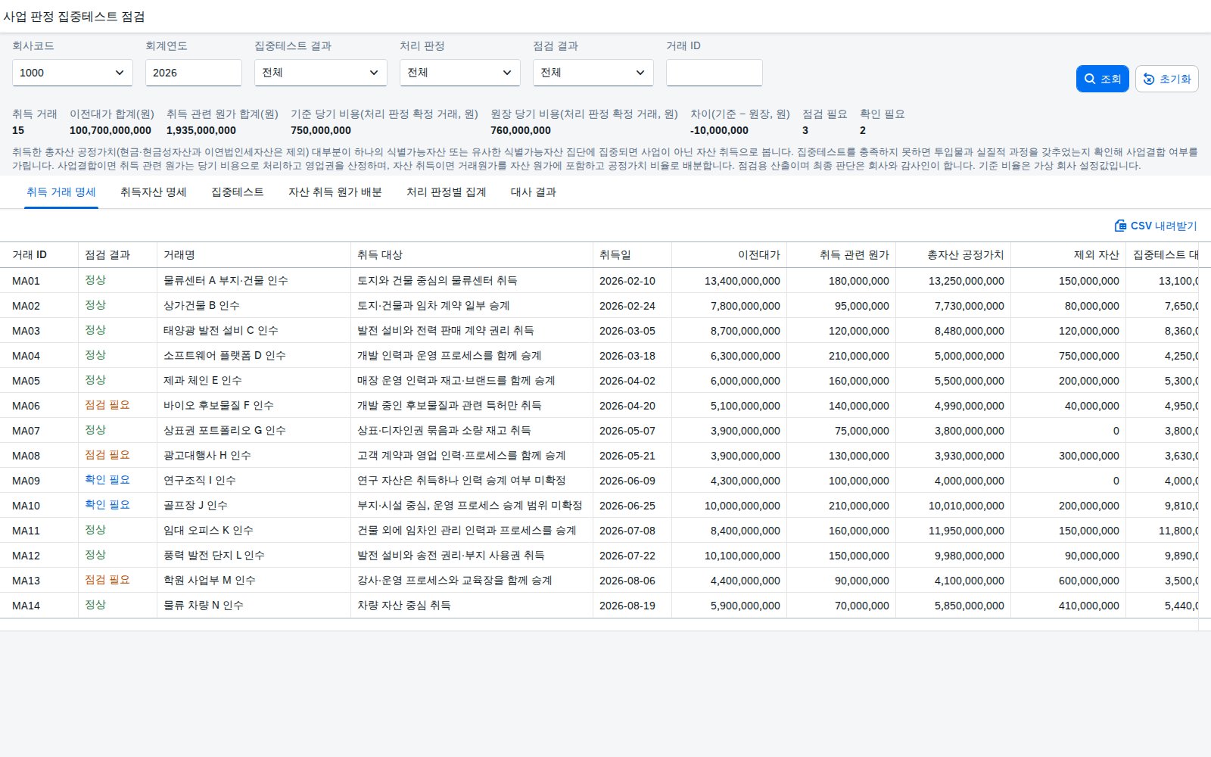
Task: Sort by the 이전대가 column header
Action: (730, 255)
